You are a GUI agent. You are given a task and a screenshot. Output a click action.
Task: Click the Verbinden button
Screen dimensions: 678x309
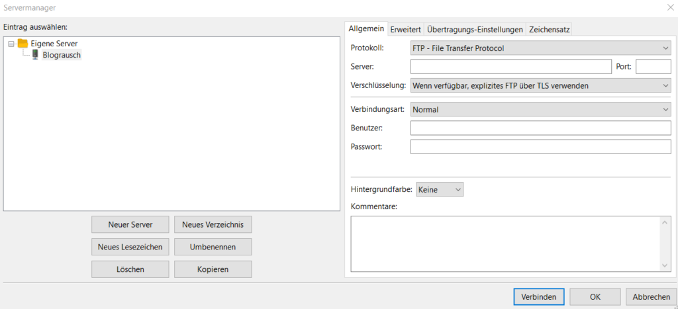[x=539, y=297]
